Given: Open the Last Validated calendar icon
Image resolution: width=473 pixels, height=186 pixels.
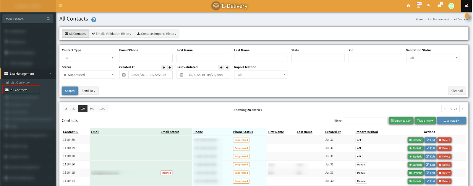Looking at the screenshot, I should click(181, 75).
